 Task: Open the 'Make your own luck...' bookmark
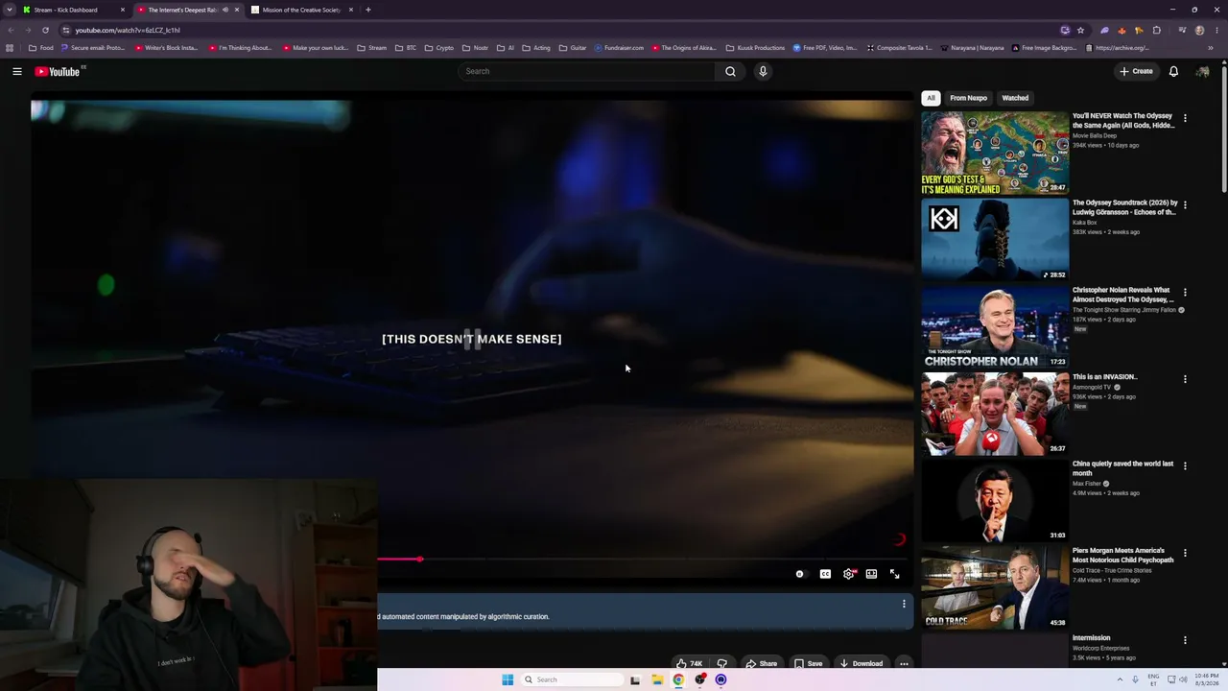click(316, 48)
